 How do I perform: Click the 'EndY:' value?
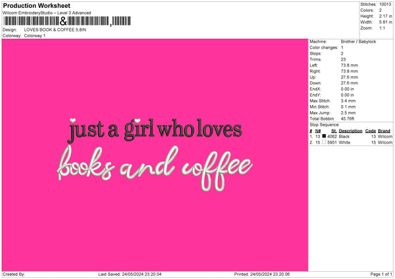348,95
